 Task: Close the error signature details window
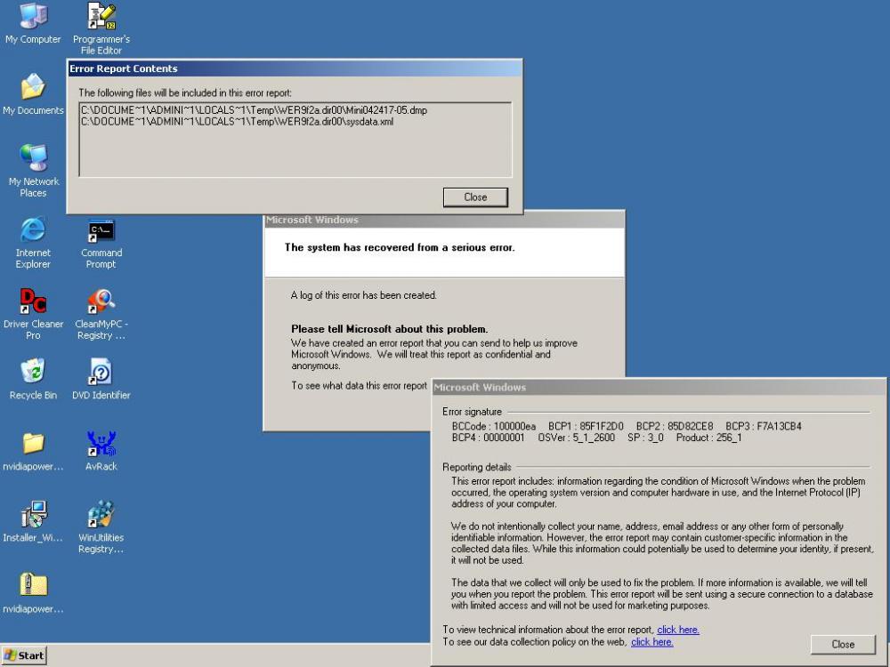[843, 644]
